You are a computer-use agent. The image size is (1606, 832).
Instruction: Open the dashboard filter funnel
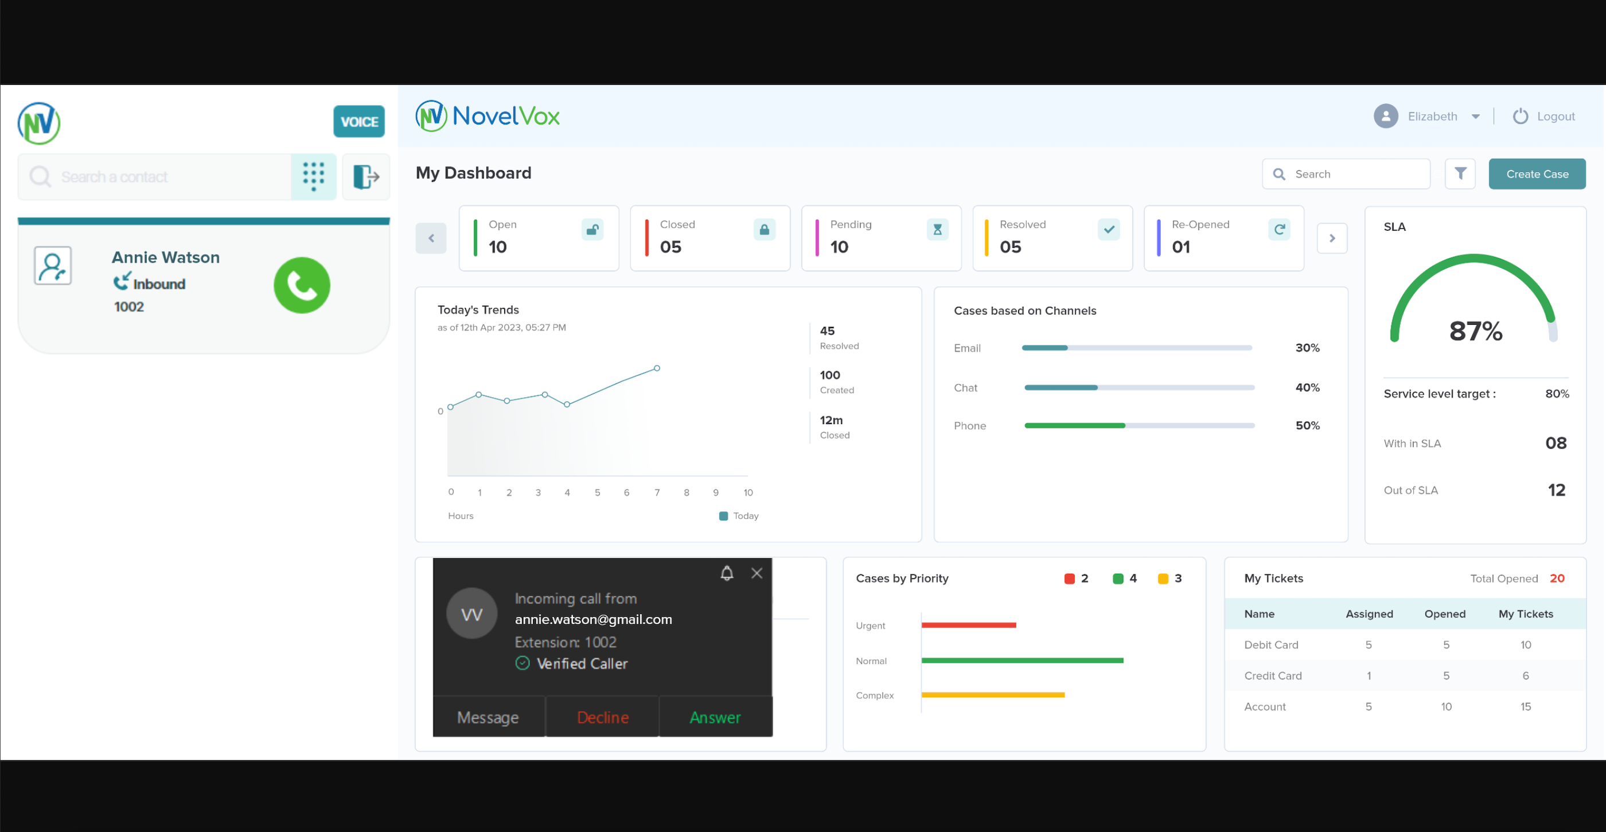point(1460,173)
